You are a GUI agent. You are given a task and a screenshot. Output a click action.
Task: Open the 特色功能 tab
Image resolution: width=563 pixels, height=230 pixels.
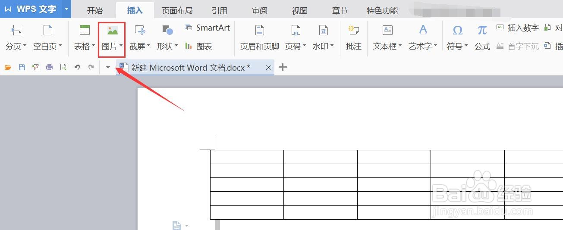click(382, 11)
